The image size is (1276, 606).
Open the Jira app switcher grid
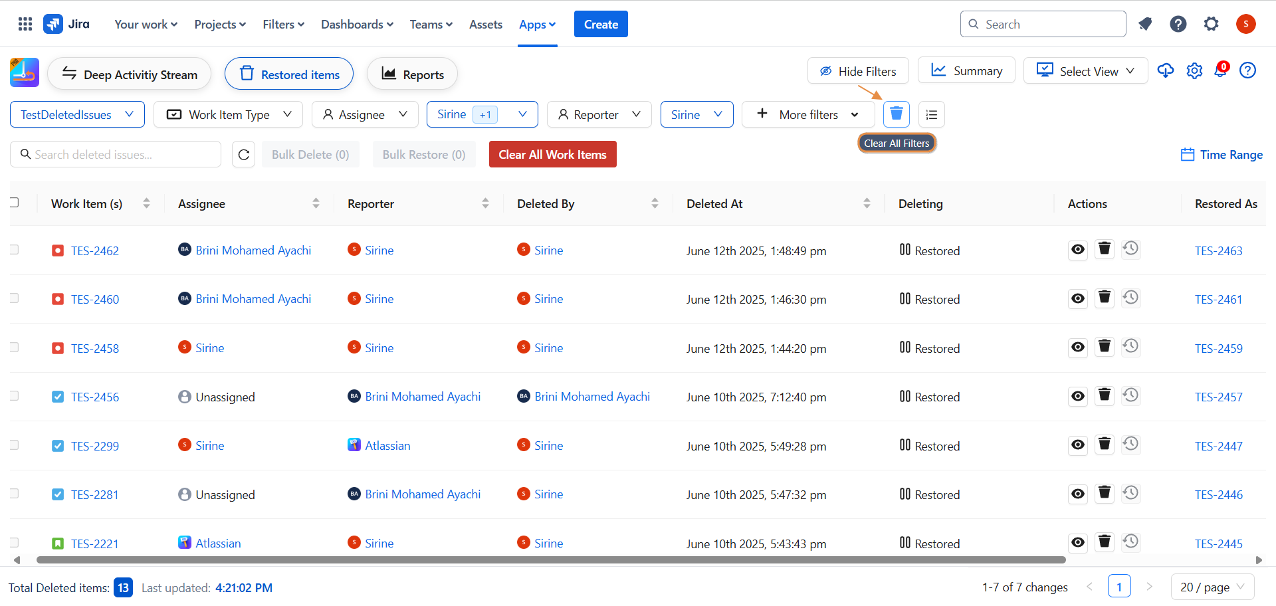(x=25, y=25)
